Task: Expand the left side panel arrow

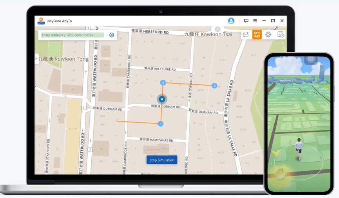Action: [x=36, y=59]
